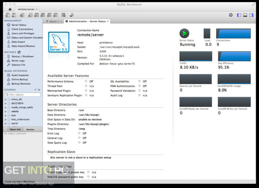Create a new schema toolbar icon
The height and width of the screenshot is (188, 259).
[30, 15]
